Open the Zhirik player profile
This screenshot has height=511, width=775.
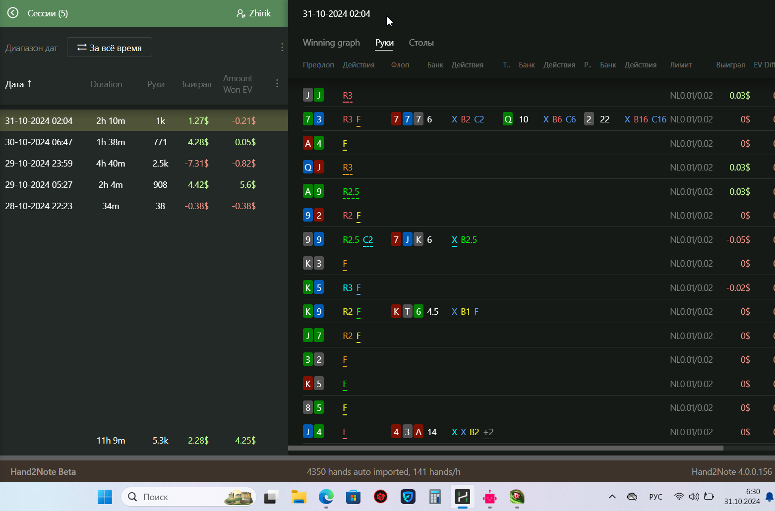tap(254, 13)
